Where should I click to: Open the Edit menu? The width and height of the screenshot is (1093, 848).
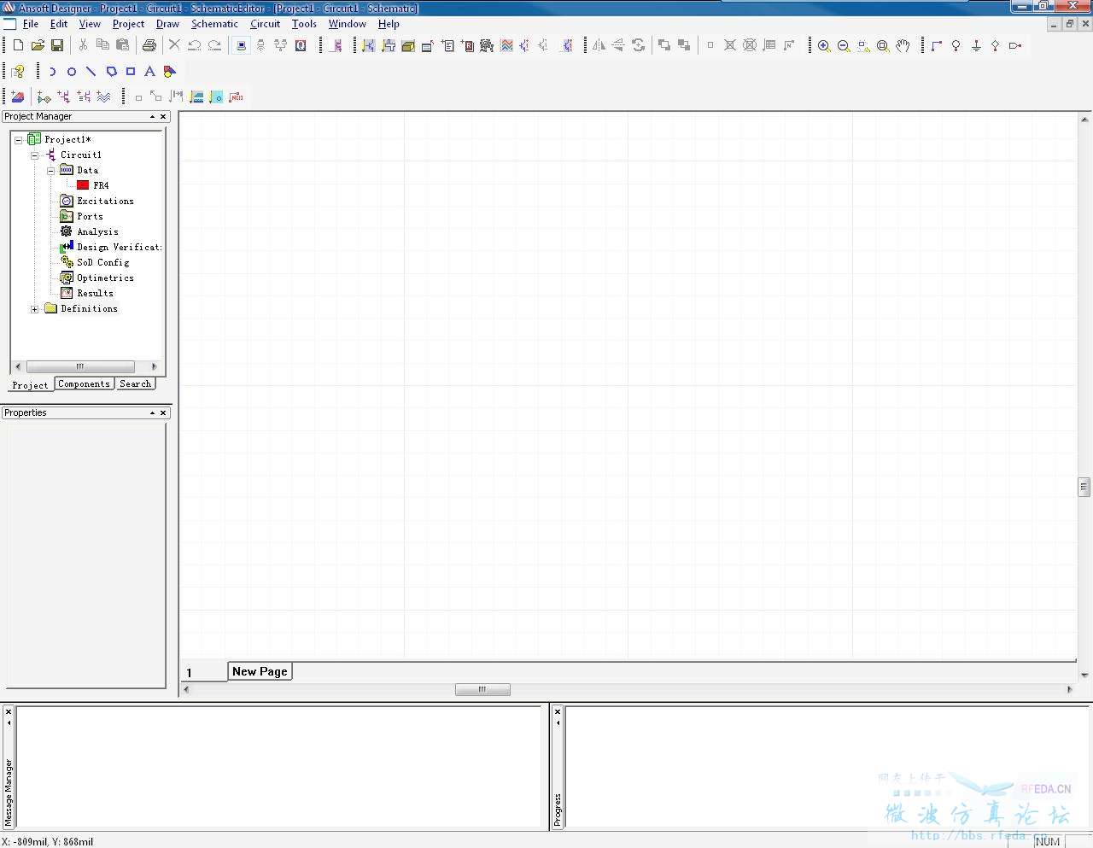(x=59, y=24)
